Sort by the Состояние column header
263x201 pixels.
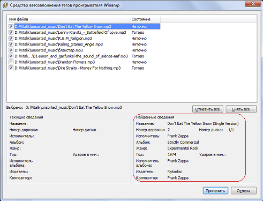(x=145, y=19)
